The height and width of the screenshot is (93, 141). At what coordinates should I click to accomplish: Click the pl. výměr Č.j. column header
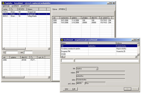coord(106,18)
